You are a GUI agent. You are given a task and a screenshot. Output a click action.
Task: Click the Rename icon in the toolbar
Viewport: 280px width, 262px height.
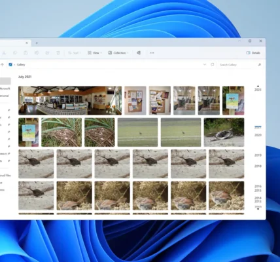click(x=37, y=53)
